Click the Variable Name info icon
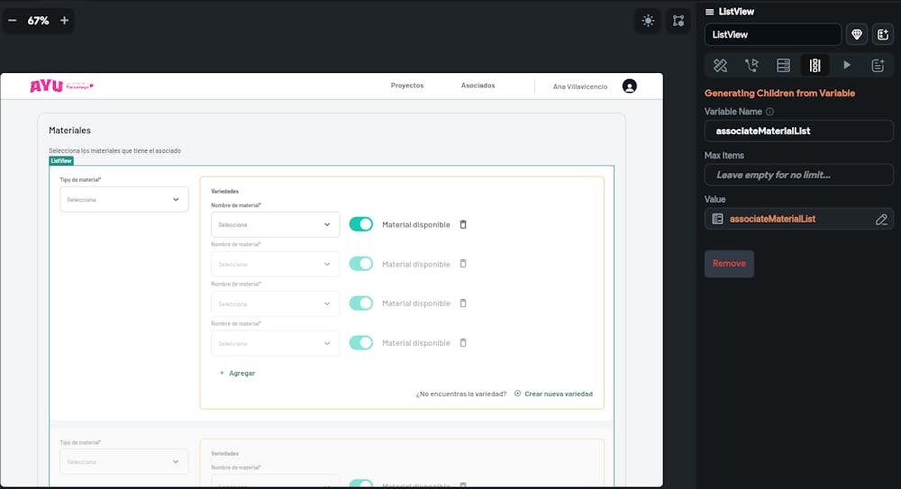Screen dimensions: 901x489 click(x=770, y=112)
